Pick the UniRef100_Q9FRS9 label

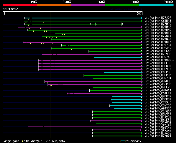[158, 97]
